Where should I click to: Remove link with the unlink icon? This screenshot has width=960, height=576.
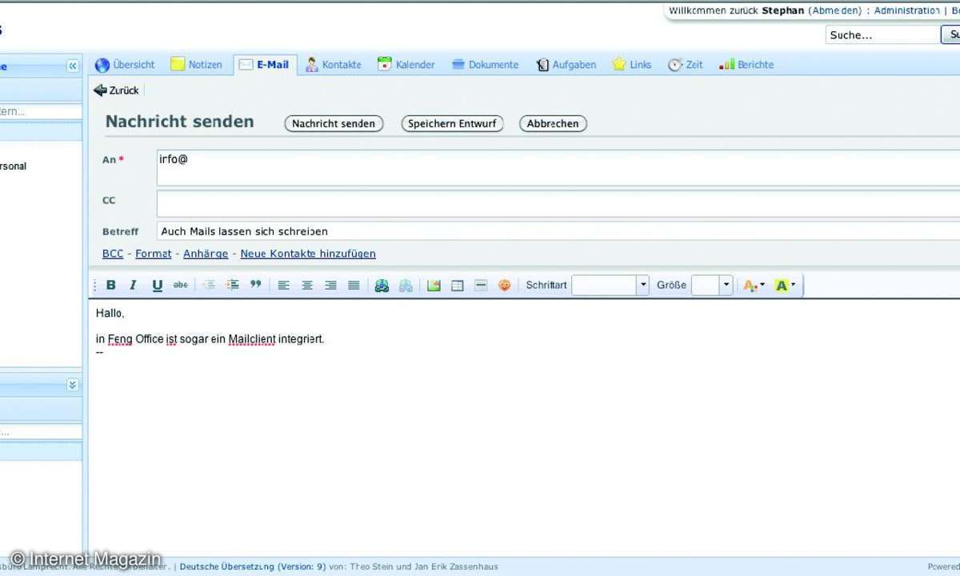[x=406, y=285]
